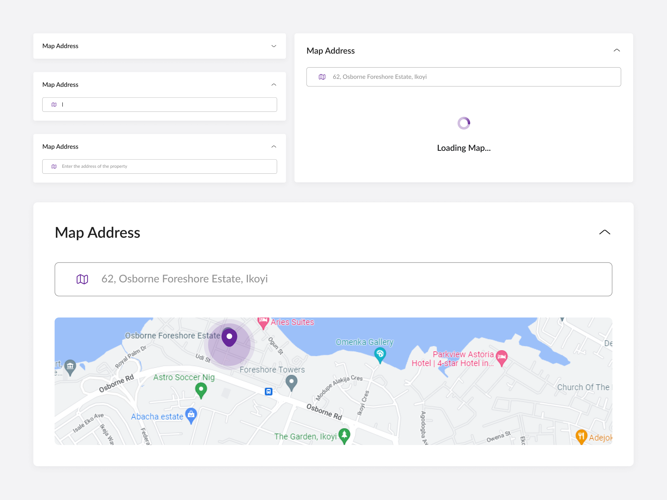Image resolution: width=667 pixels, height=500 pixels.
Task: Collapse the large Map Address section
Action: click(x=604, y=232)
